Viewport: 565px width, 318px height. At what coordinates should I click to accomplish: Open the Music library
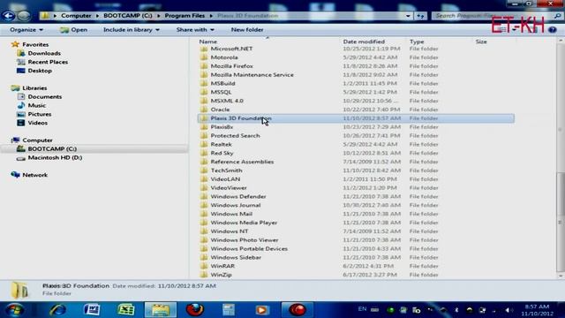point(37,105)
